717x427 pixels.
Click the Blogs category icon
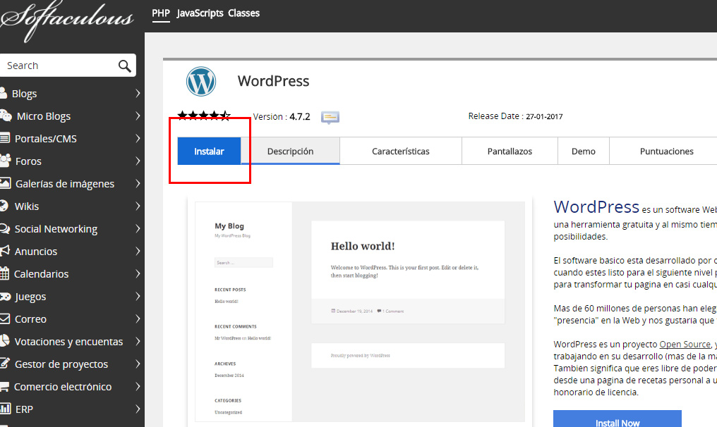point(4,93)
